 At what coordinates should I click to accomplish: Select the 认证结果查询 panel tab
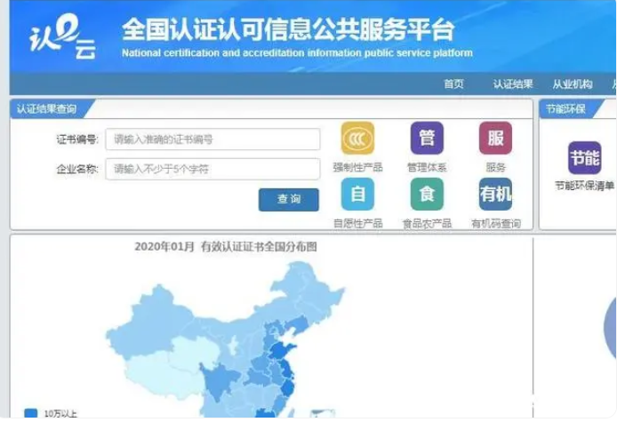pyautogui.click(x=47, y=109)
